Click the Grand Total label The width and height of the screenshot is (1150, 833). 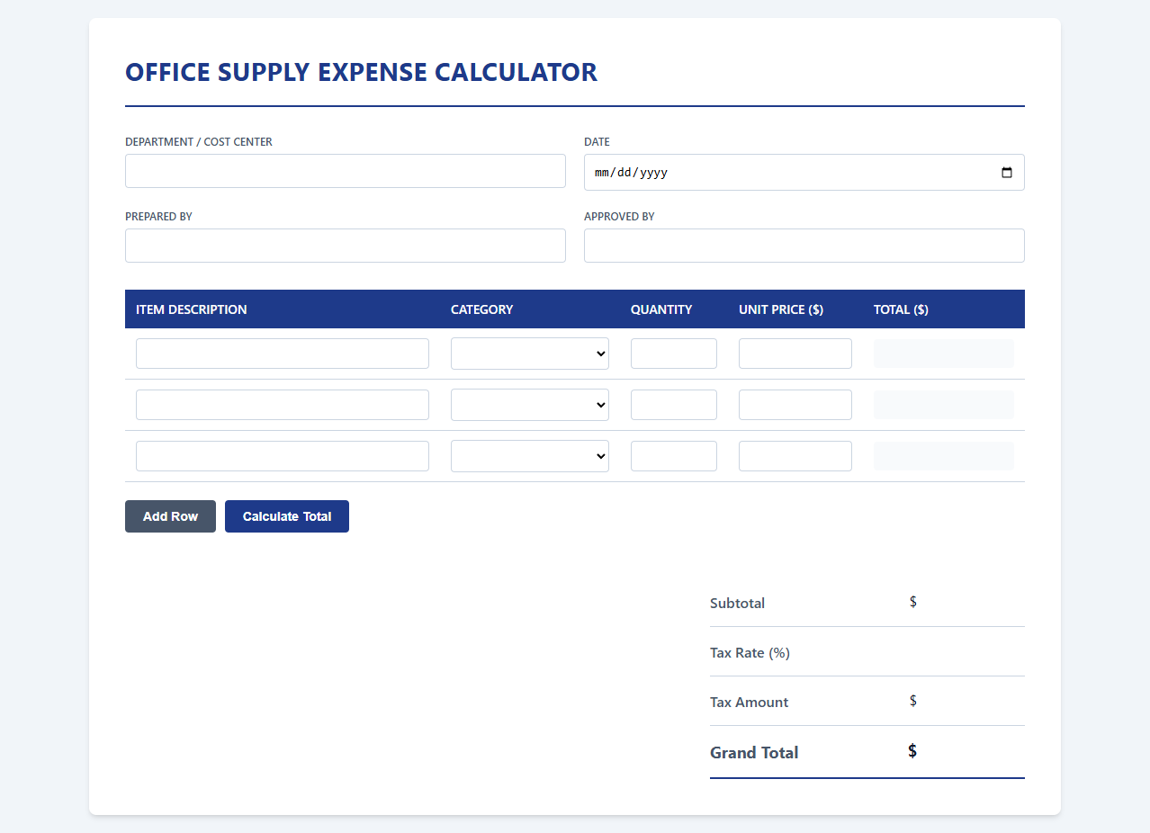click(x=754, y=753)
